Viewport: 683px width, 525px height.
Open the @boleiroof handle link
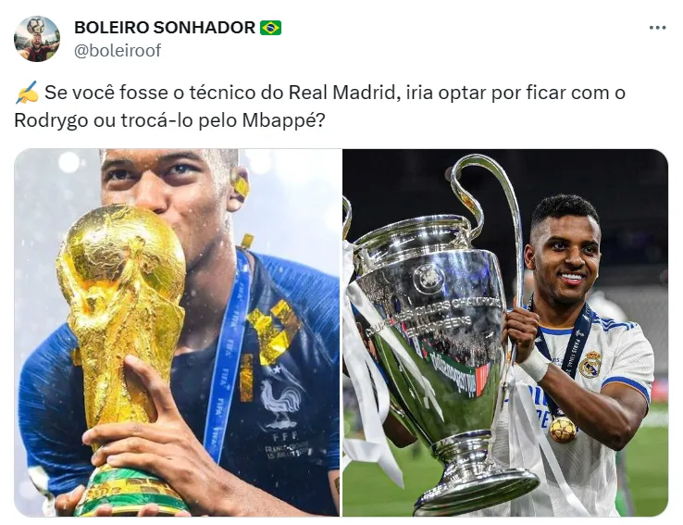118,51
